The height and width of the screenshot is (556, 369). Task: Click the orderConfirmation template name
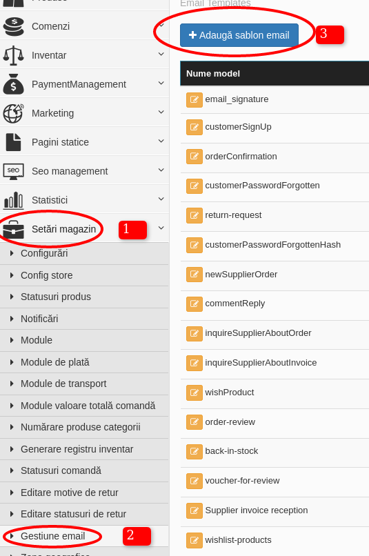(241, 157)
